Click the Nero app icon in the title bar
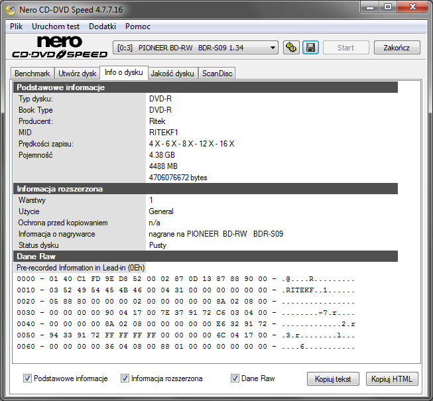This screenshot has width=433, height=401. tap(11, 10)
